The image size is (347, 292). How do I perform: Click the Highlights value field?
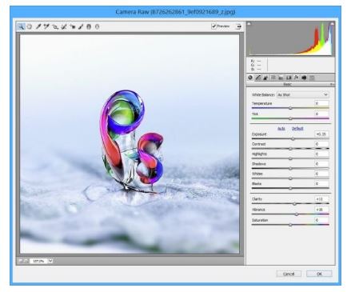point(321,154)
